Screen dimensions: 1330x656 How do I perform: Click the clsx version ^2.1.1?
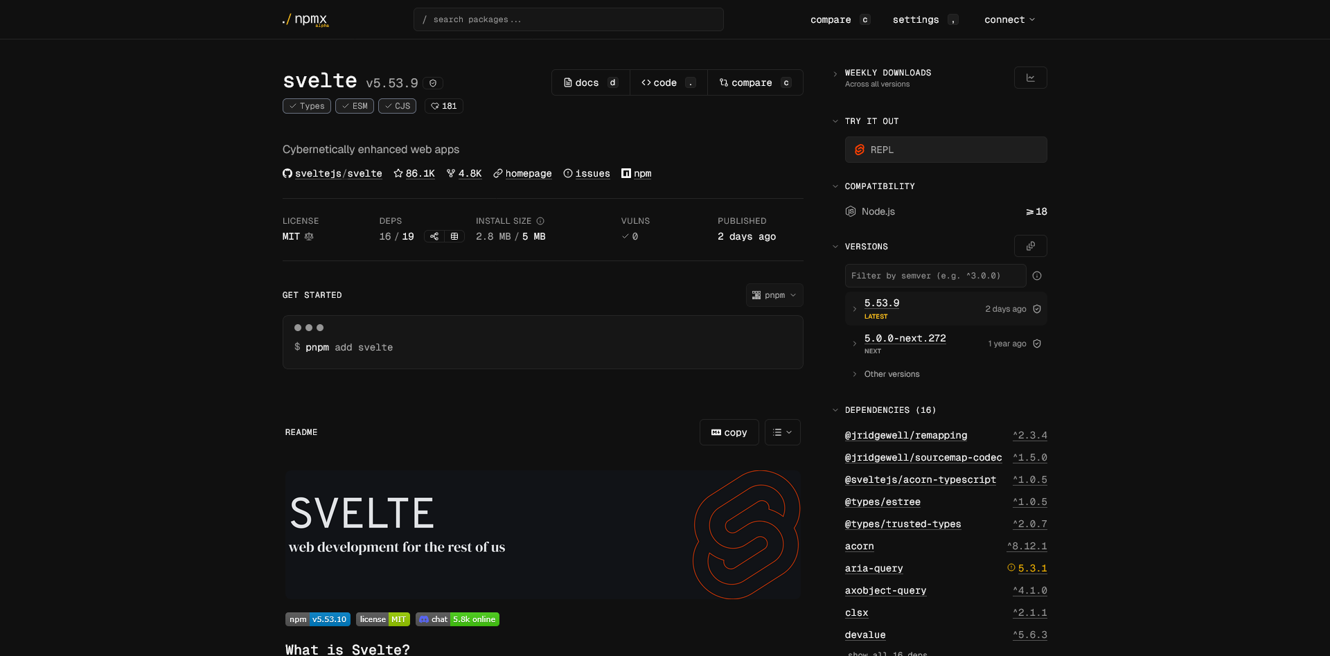[1030, 612]
